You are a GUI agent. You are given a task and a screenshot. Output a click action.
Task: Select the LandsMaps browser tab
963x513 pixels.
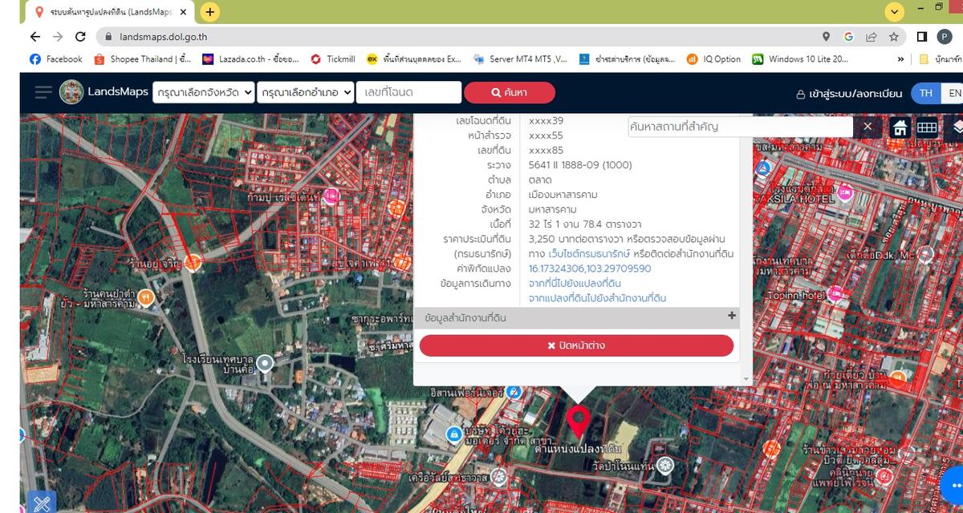click(108, 13)
